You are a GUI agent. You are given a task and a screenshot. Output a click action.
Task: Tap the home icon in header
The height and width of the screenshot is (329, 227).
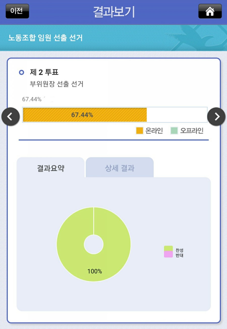click(210, 11)
